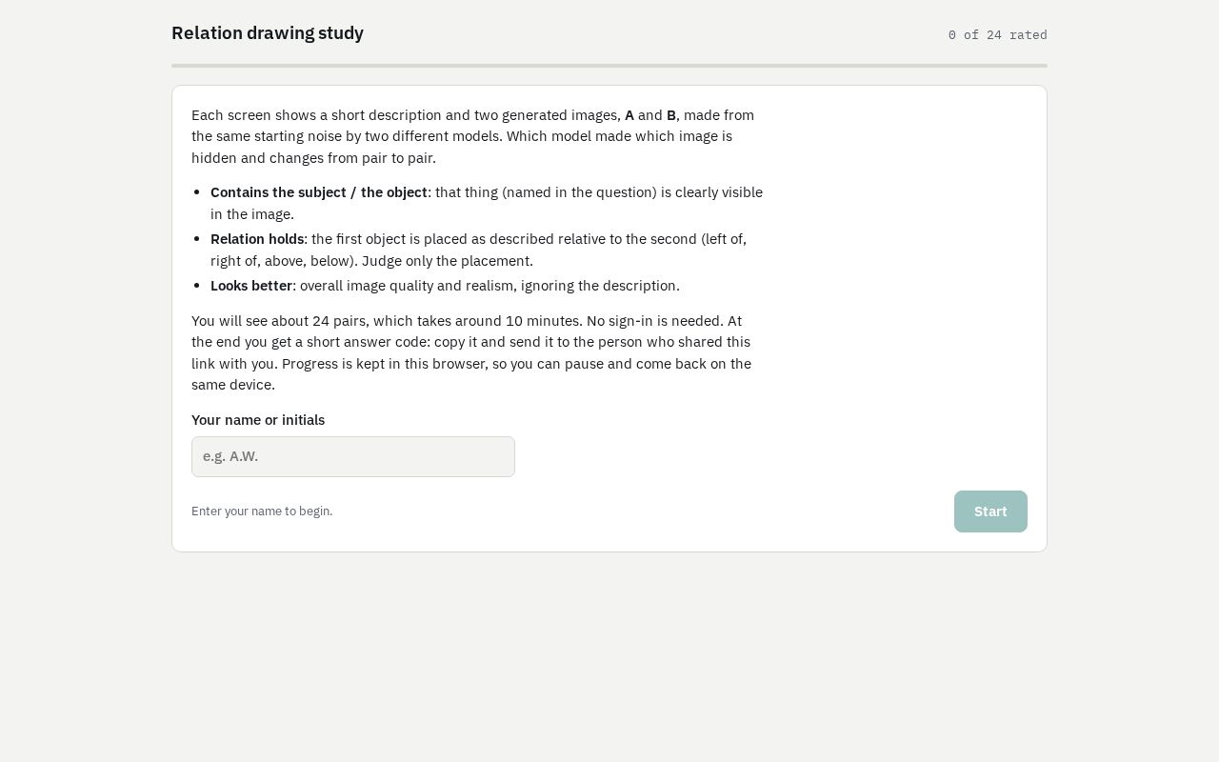The height and width of the screenshot is (762, 1219).
Task: Click the bold "Looks better" term
Action: coord(251,286)
